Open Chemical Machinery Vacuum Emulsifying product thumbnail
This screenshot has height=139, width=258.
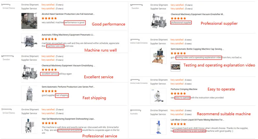tap(29, 72)
